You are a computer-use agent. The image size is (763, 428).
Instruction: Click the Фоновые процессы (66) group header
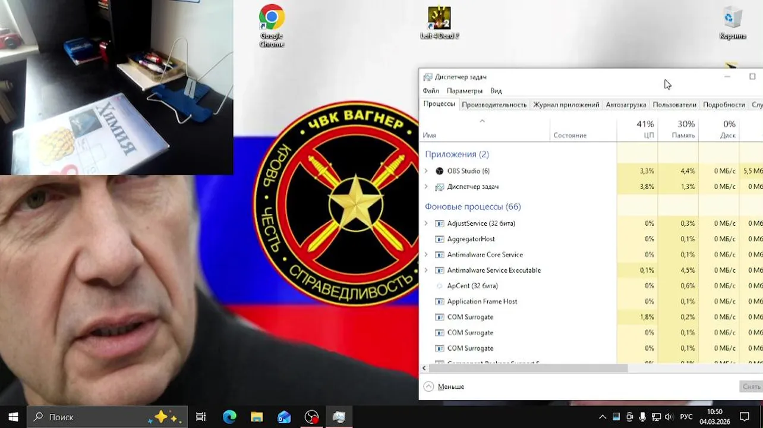click(472, 207)
